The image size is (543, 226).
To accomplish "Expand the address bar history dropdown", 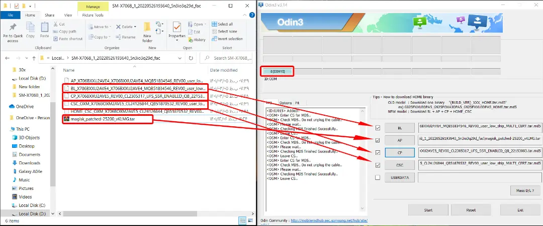I will point(179,58).
